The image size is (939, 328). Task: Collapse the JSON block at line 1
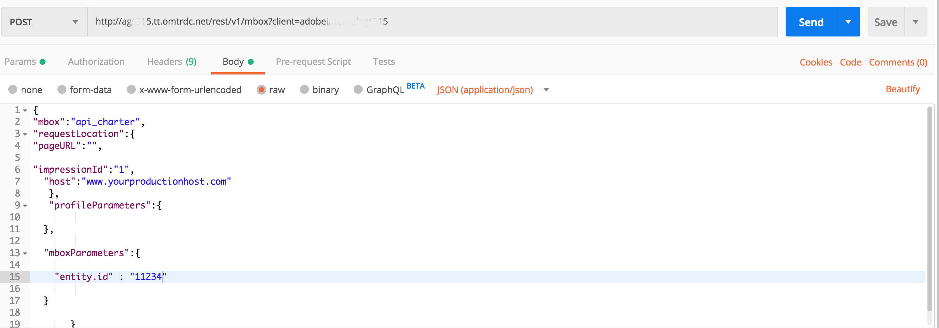click(x=25, y=111)
